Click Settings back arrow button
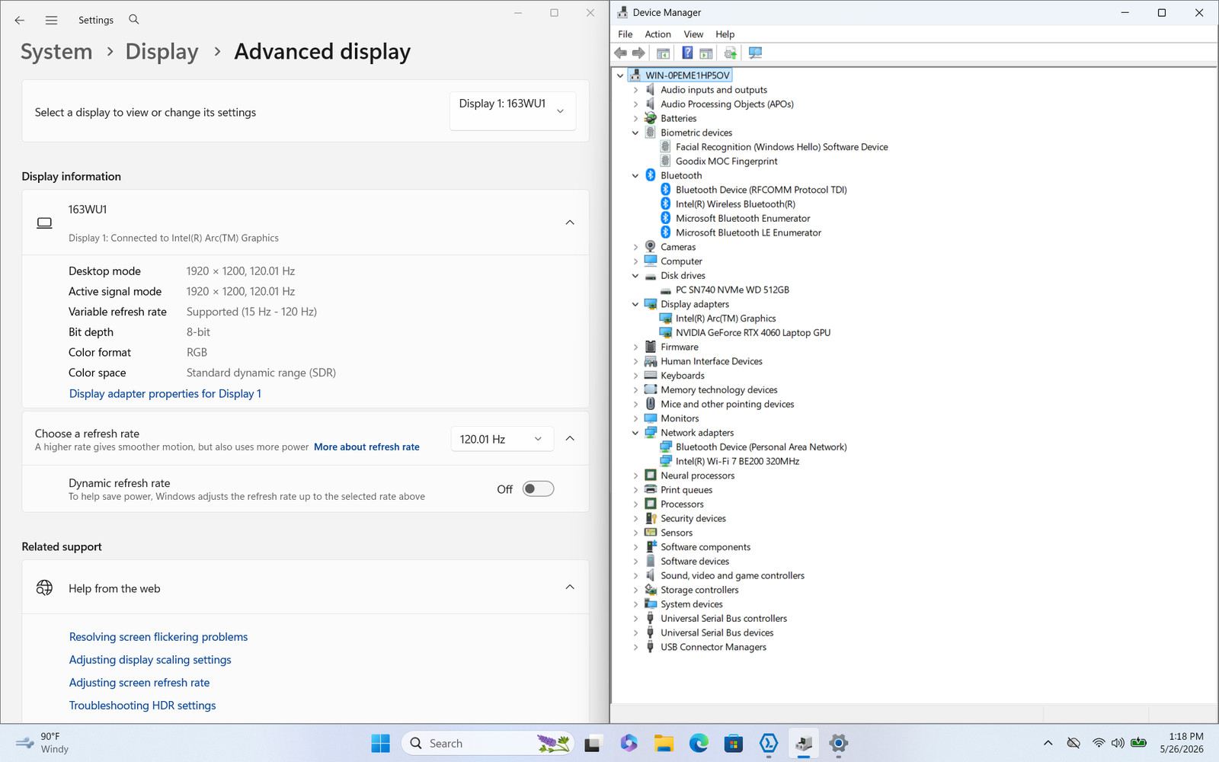The width and height of the screenshot is (1219, 762). (x=20, y=20)
